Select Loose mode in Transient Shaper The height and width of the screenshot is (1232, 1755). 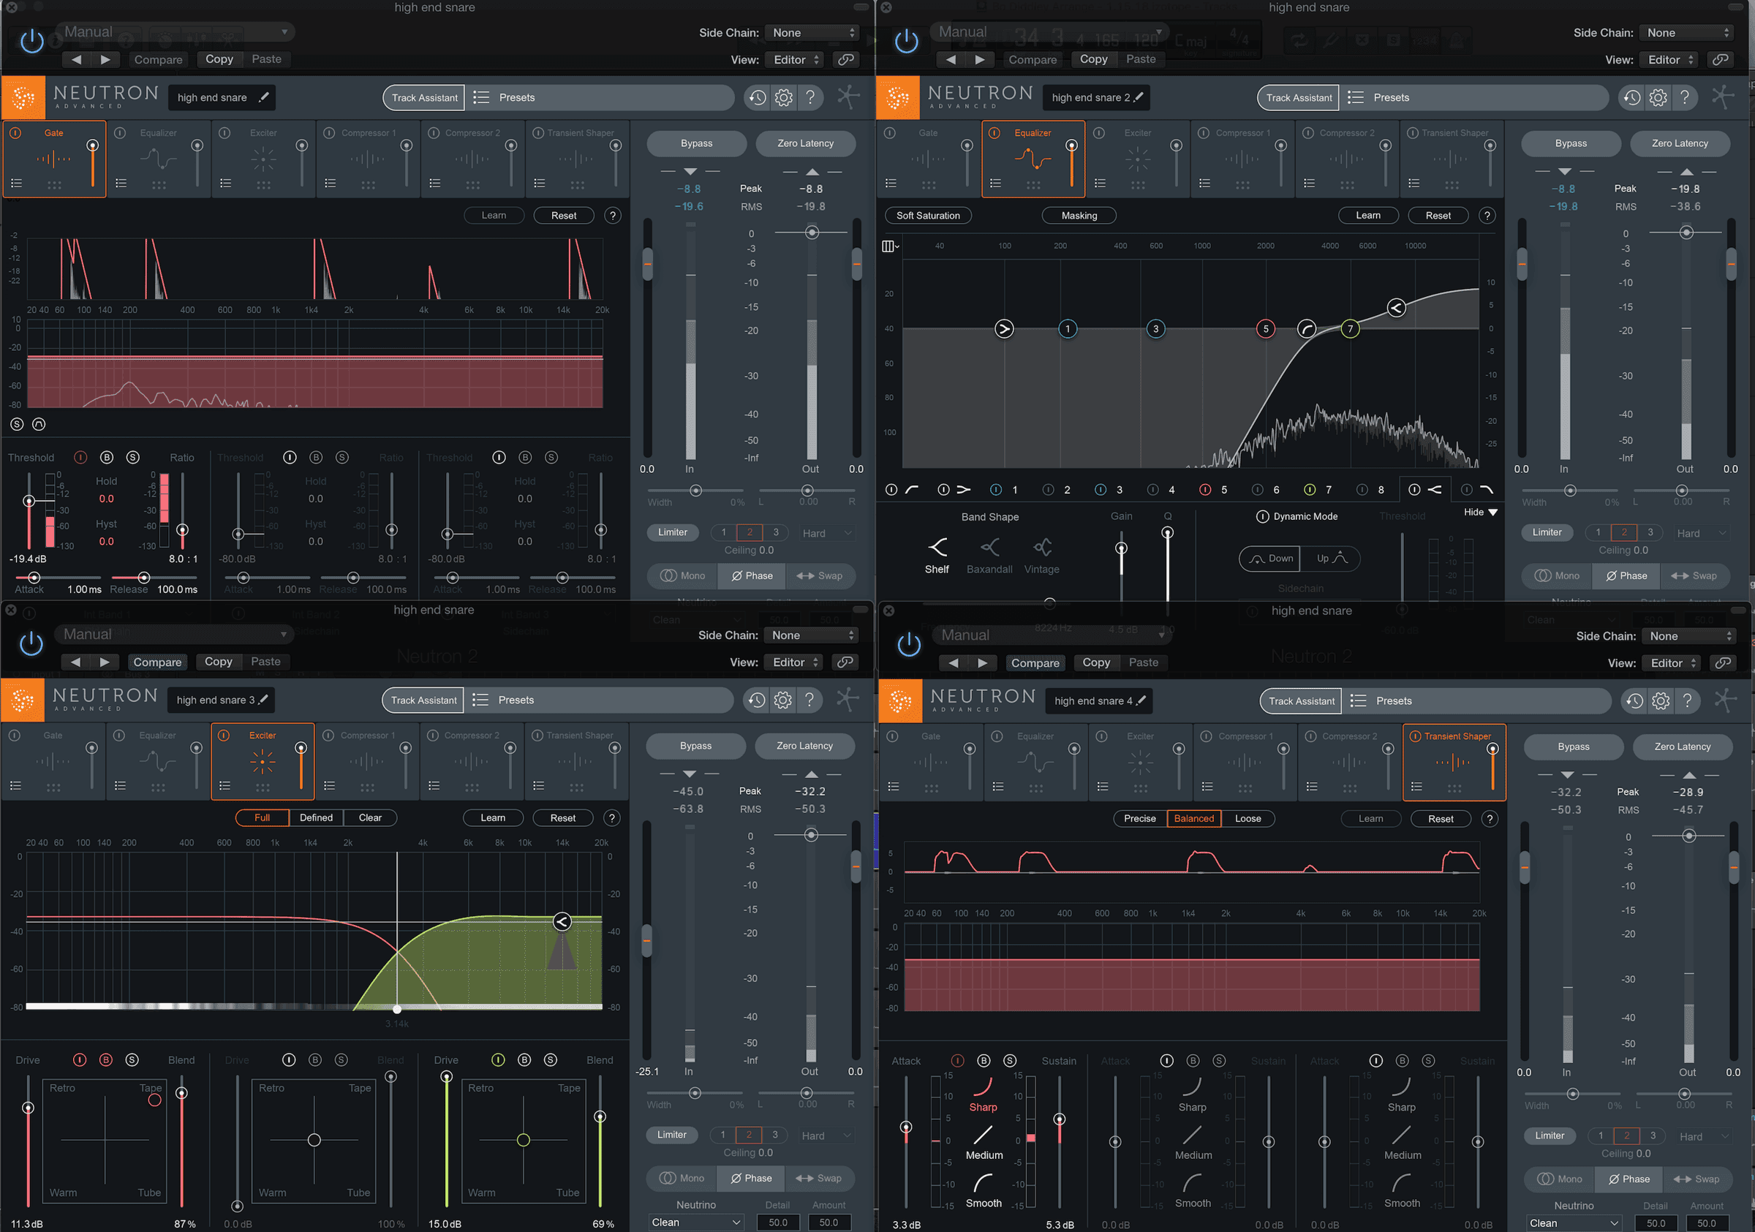(1248, 819)
